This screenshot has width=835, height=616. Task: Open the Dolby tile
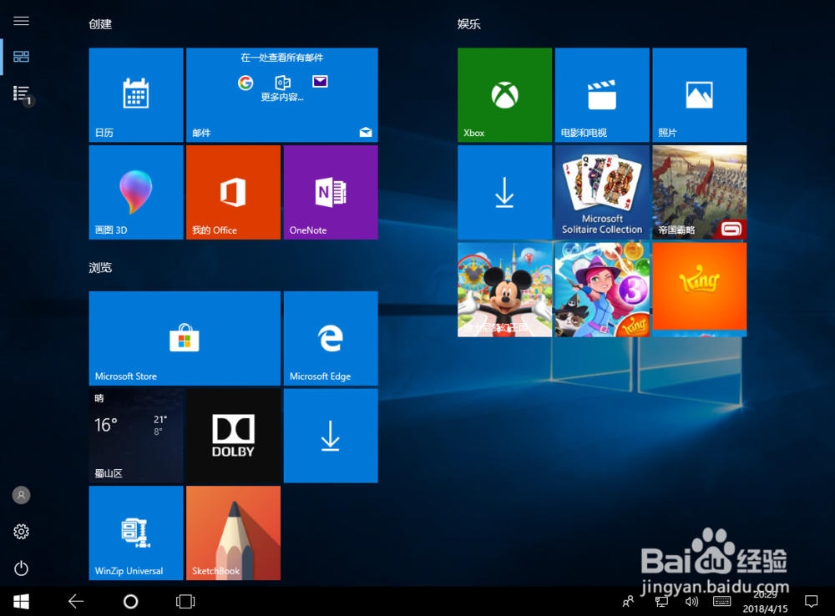(233, 436)
